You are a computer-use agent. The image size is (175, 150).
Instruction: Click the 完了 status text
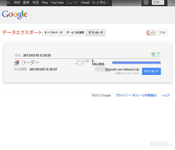click(156, 55)
